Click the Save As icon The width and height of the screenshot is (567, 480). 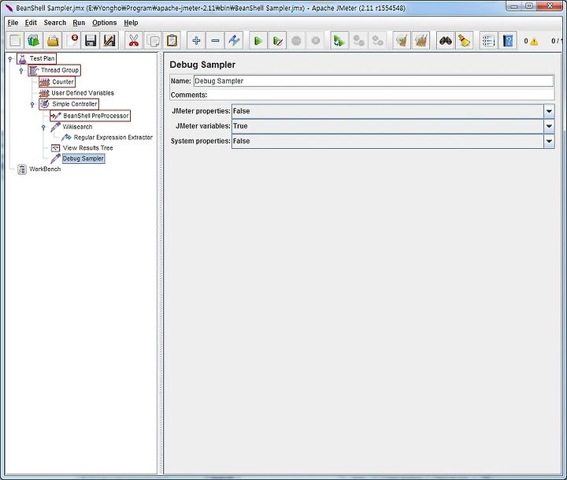pos(109,40)
